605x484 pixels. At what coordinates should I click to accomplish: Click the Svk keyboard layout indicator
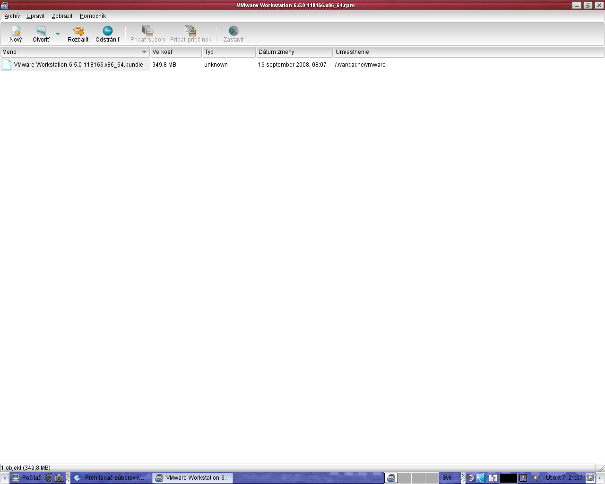[447, 478]
